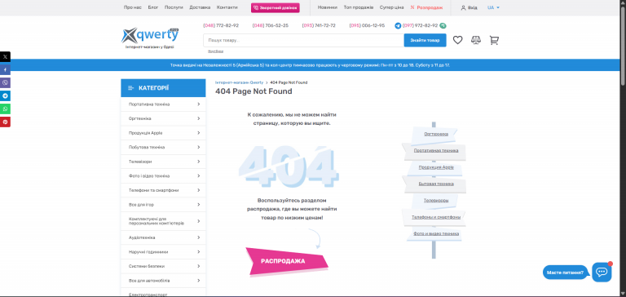
Task: Expand Продукція Apple category arrow
Action: 198,133
